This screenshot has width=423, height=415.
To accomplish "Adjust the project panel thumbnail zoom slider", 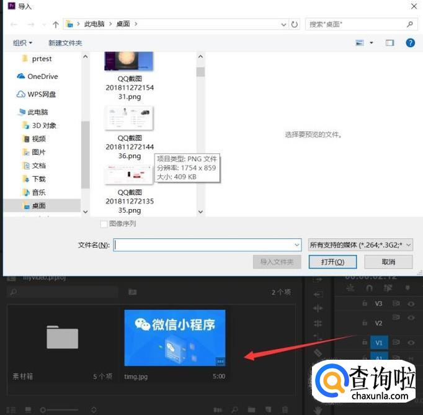I will pyautogui.click(x=59, y=410).
